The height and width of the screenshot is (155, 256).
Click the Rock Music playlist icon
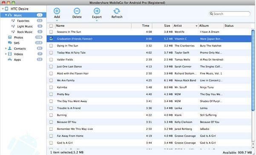[x=13, y=32]
